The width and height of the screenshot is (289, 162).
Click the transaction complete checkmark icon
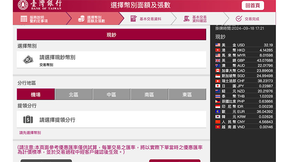click(x=239, y=19)
